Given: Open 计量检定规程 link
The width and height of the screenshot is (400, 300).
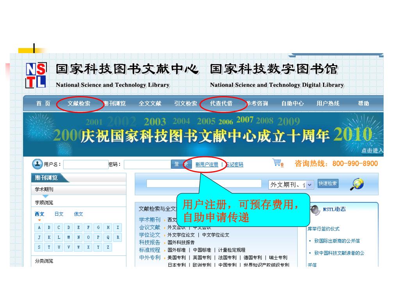Looking at the screenshot, I should (232, 250).
